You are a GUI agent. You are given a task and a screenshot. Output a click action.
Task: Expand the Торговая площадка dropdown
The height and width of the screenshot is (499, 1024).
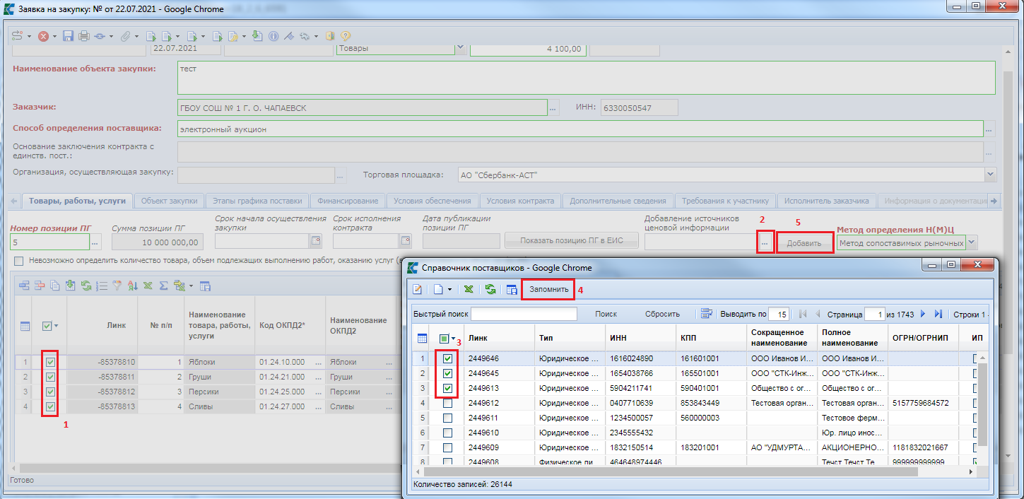[990, 175]
